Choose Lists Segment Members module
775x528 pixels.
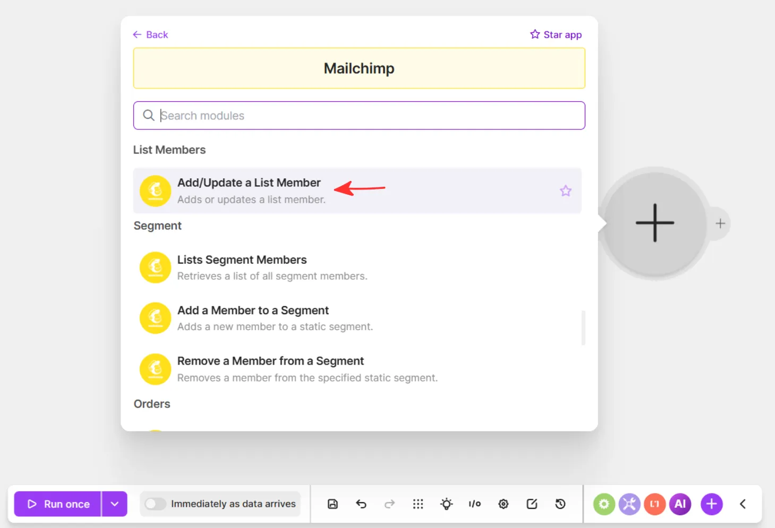(x=357, y=267)
